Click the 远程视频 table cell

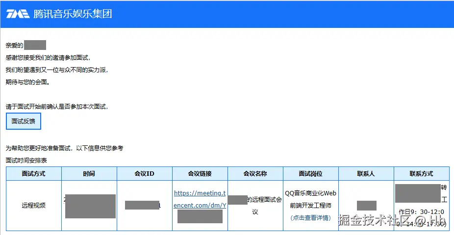pos(34,206)
